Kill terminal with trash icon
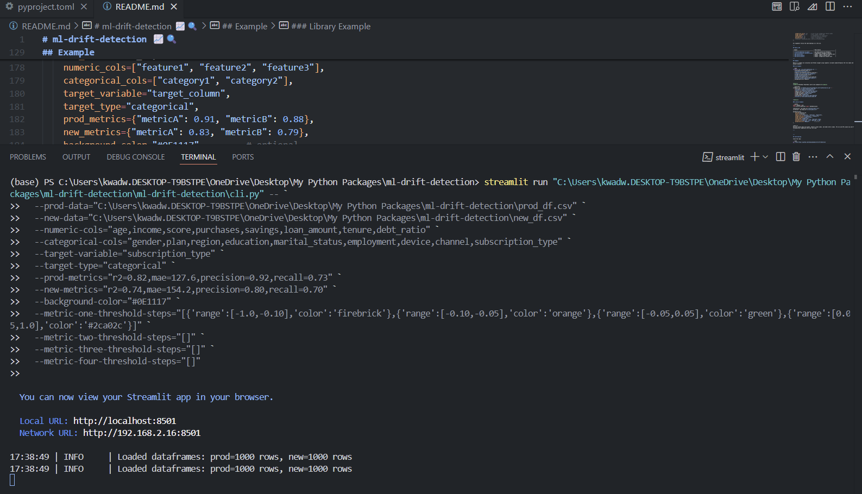This screenshot has width=862, height=494. click(796, 157)
